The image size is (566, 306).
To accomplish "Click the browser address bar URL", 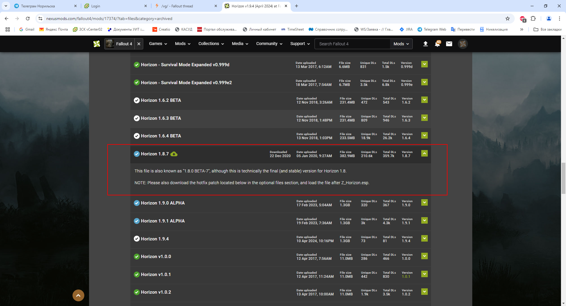I will pos(109,19).
